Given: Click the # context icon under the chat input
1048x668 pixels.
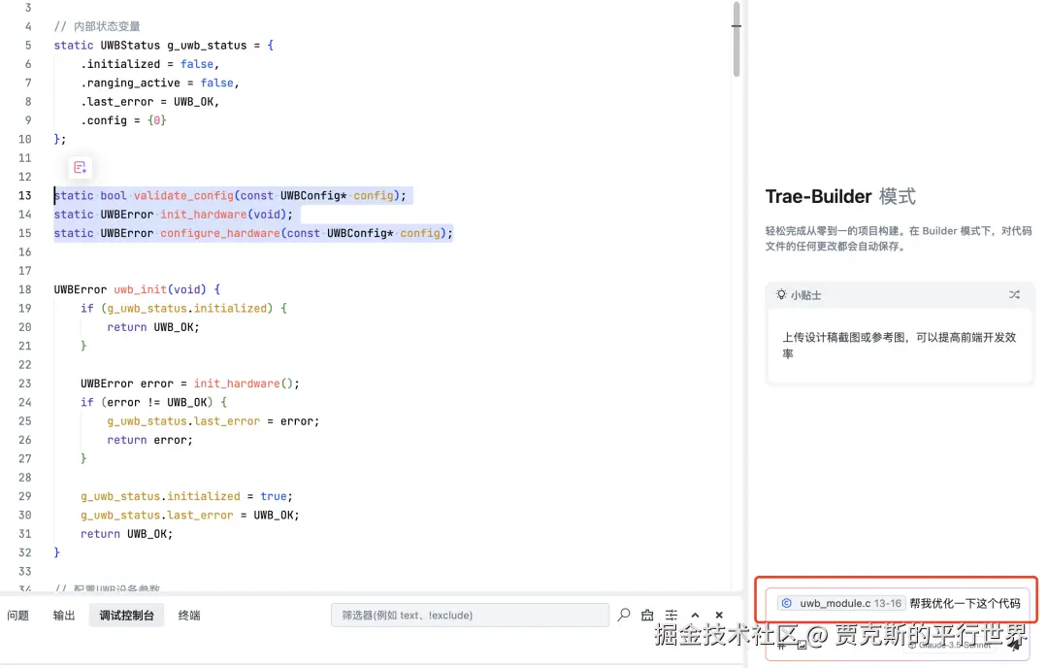Looking at the screenshot, I should click(x=780, y=646).
